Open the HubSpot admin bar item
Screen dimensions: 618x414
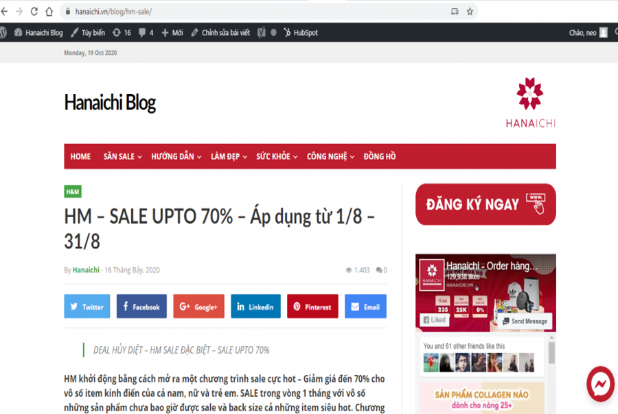[301, 32]
